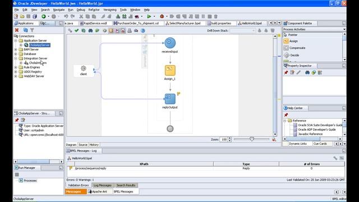Select the receiveInput activity node

(170, 43)
